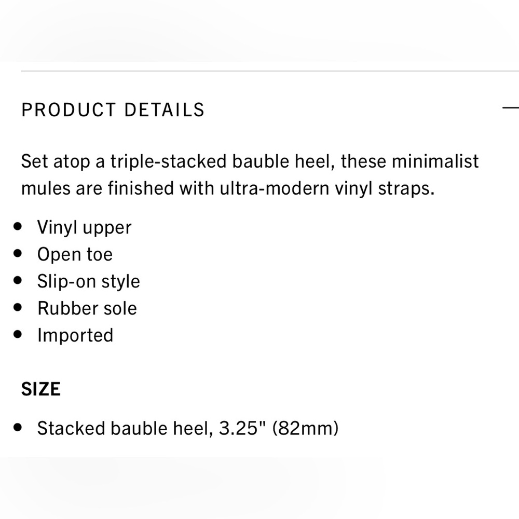
Task: Click the bullet beside 'Stacked bauble heel'
Action: pos(19,428)
